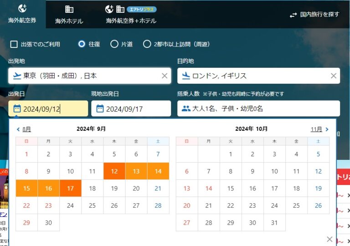This screenshot has height=246, width=350.
Task: Clear the departure city with X icon
Action: (x=165, y=76)
